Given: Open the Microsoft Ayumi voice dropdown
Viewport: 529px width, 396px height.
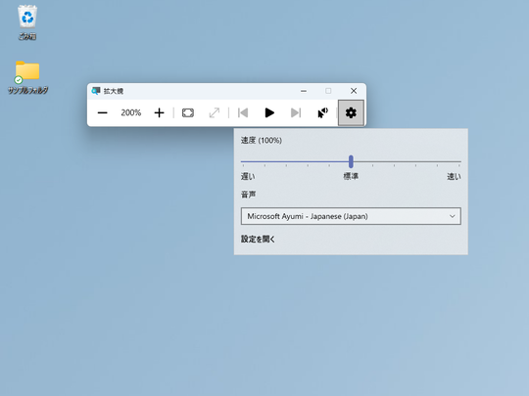Looking at the screenshot, I should point(351,216).
